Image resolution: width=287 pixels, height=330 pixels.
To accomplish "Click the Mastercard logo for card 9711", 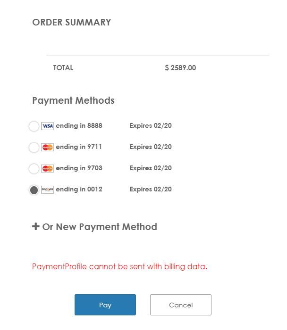I will [47, 147].
